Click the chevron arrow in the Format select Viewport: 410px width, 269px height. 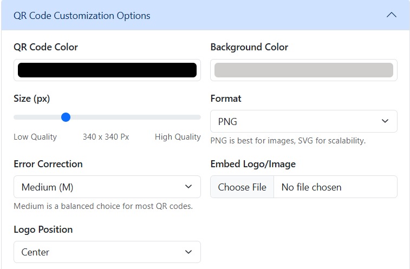coord(385,121)
